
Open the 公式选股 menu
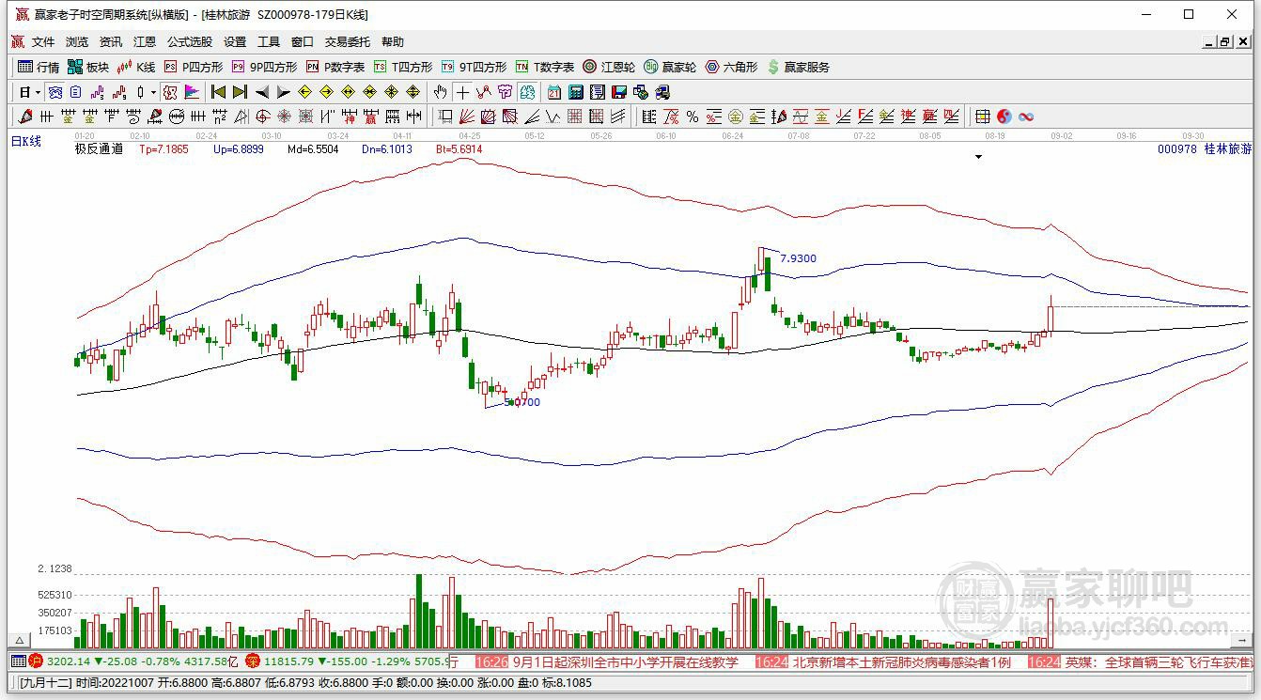(190, 42)
